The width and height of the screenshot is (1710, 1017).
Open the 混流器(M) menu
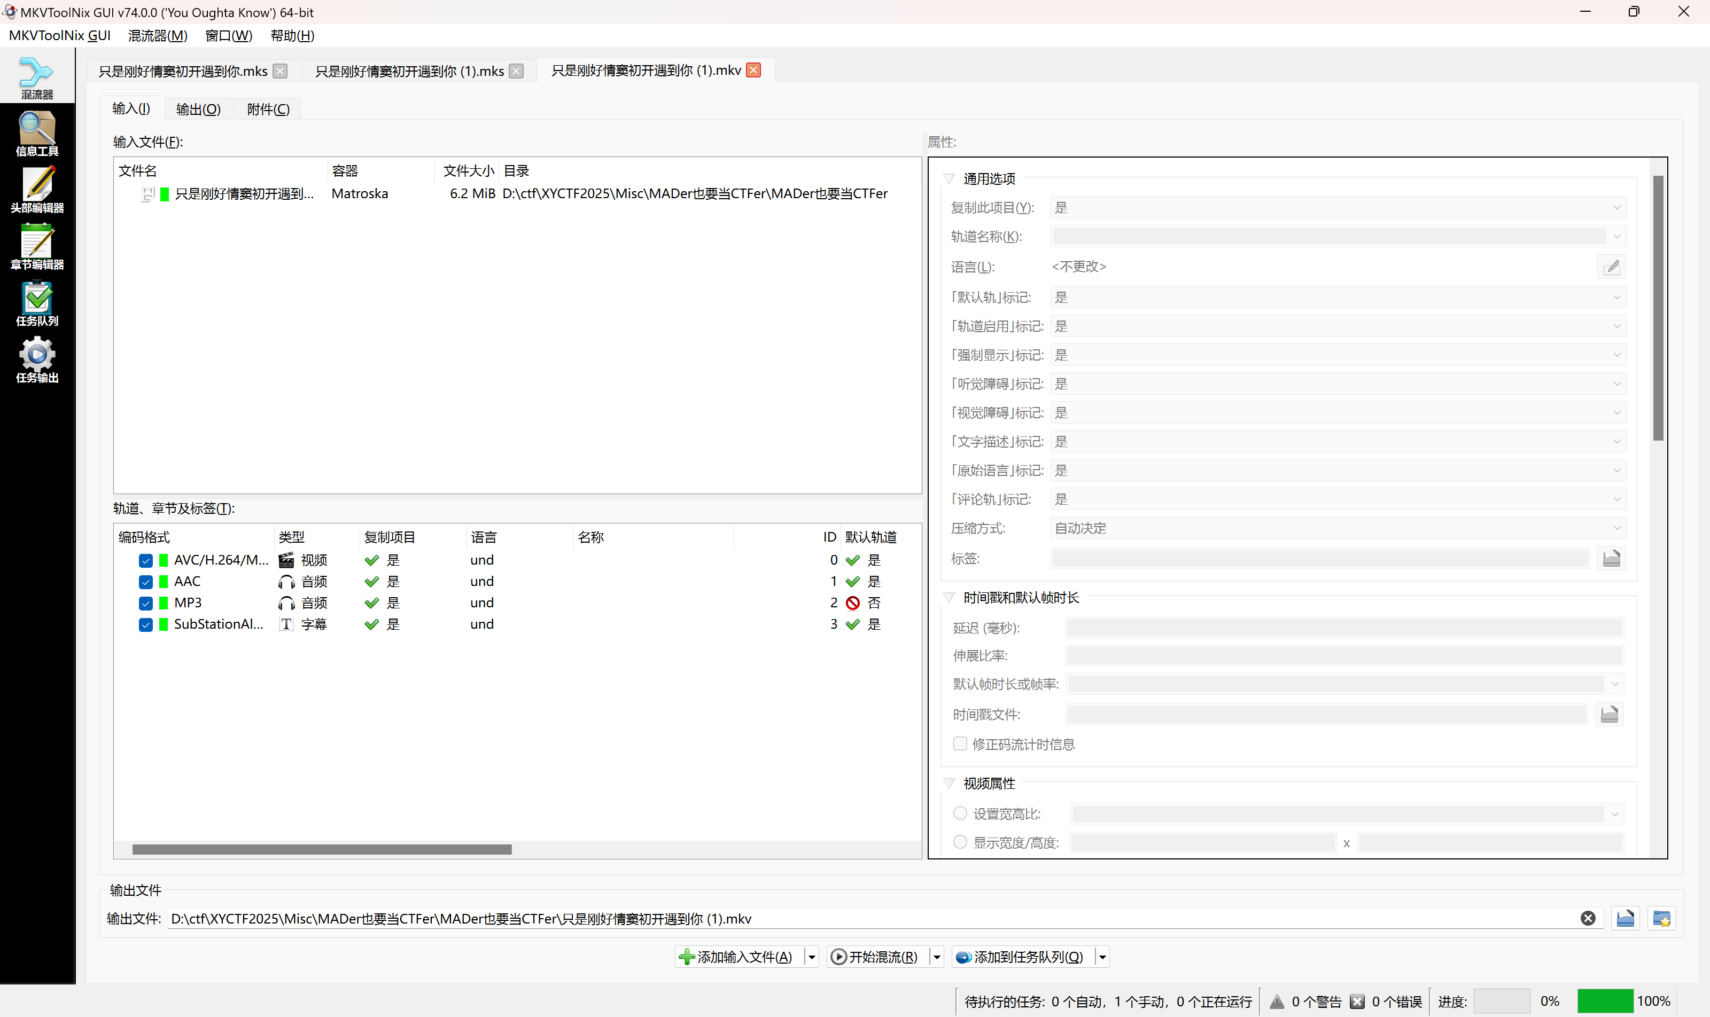tap(158, 36)
